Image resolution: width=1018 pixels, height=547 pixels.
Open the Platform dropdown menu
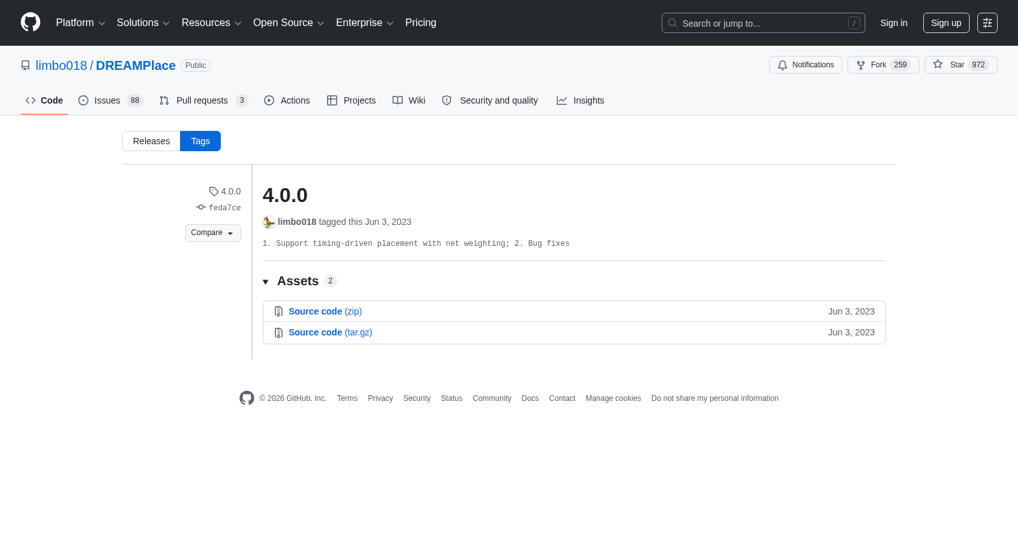pyautogui.click(x=80, y=23)
